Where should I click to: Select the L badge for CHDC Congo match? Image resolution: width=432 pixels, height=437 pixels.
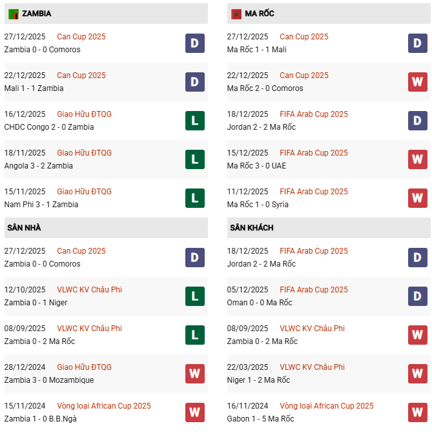point(194,121)
